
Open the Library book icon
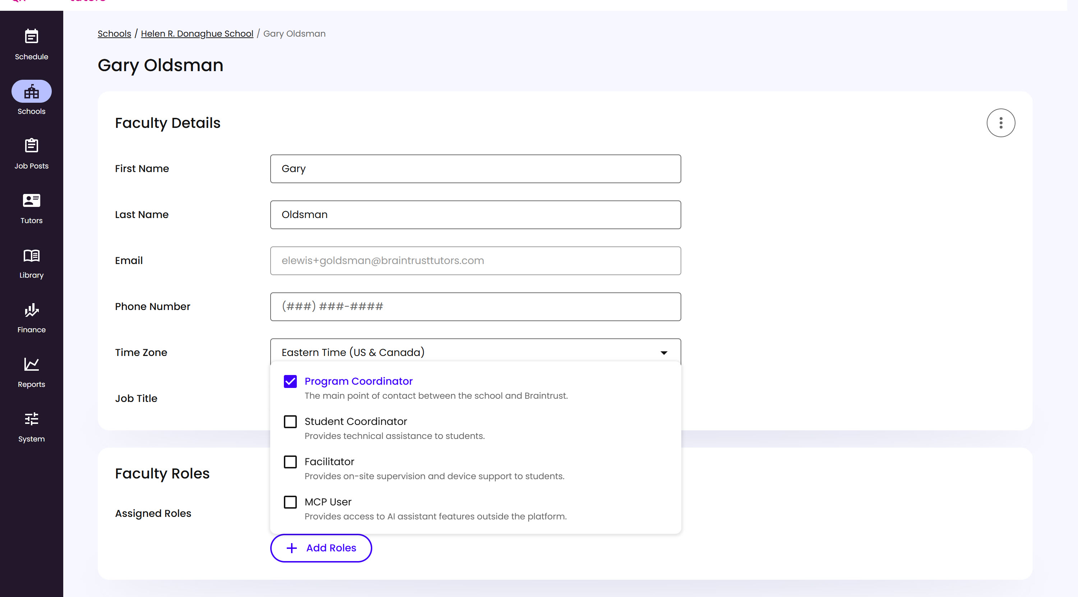coord(31,255)
